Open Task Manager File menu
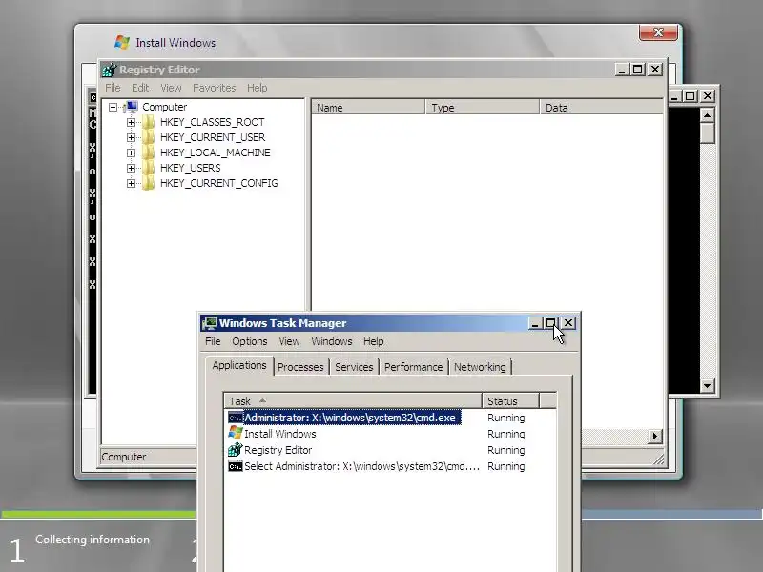 (x=213, y=341)
